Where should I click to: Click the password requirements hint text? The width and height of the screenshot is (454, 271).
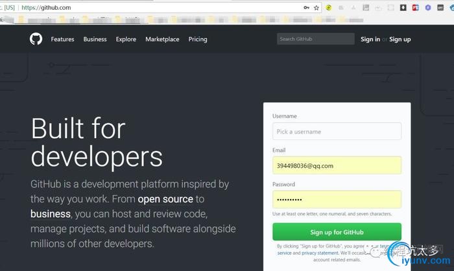(332, 214)
